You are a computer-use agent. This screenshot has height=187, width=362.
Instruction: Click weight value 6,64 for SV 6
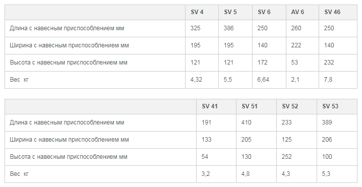[x=263, y=80]
